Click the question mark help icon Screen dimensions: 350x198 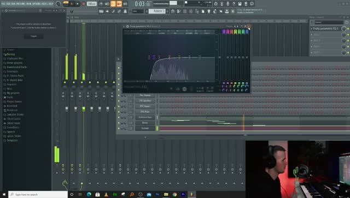pyautogui.click(x=234, y=4)
